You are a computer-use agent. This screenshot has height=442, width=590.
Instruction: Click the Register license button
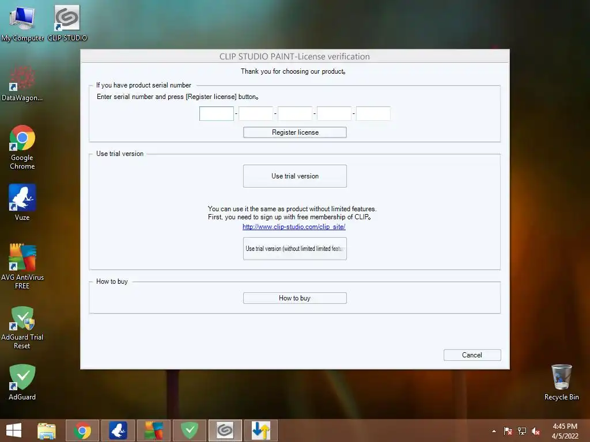(x=295, y=132)
